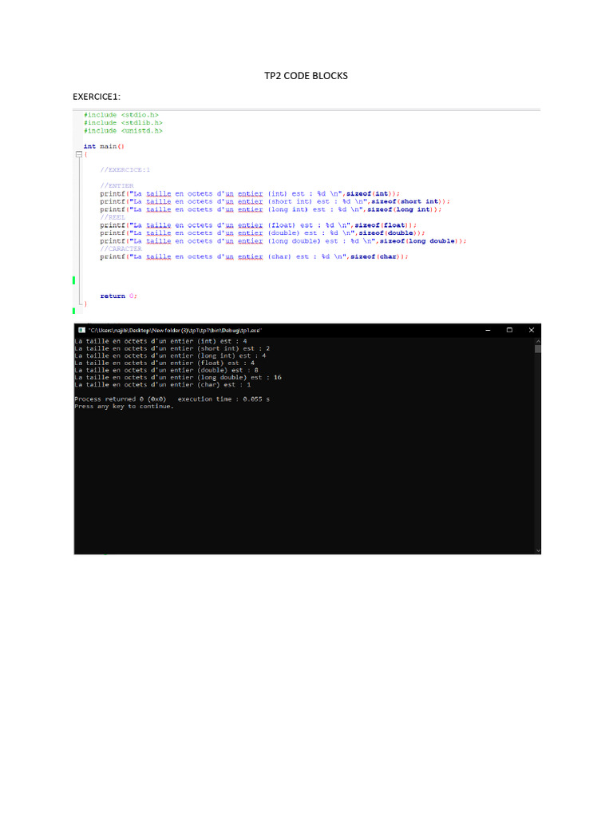Click the '//REEL' comment

point(113,217)
